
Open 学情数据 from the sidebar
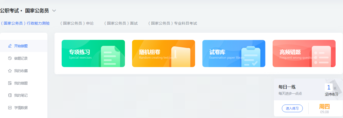(21, 108)
